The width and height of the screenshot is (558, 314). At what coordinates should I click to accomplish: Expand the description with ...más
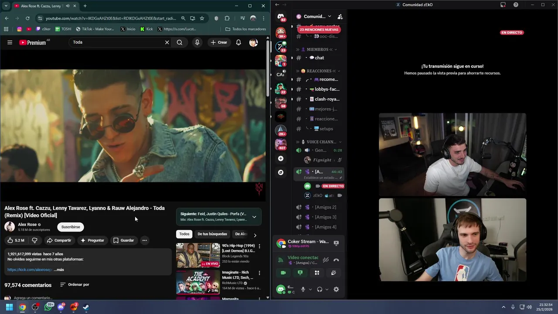(x=59, y=270)
